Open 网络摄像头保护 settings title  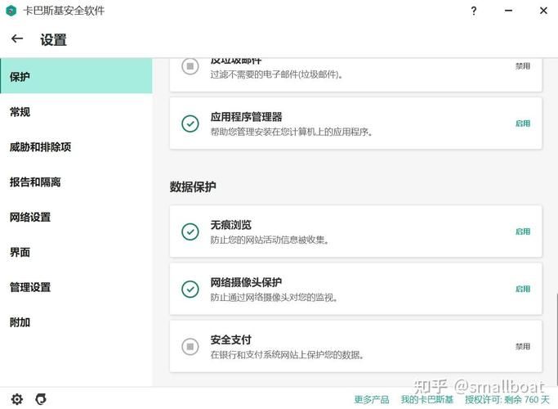246,282
